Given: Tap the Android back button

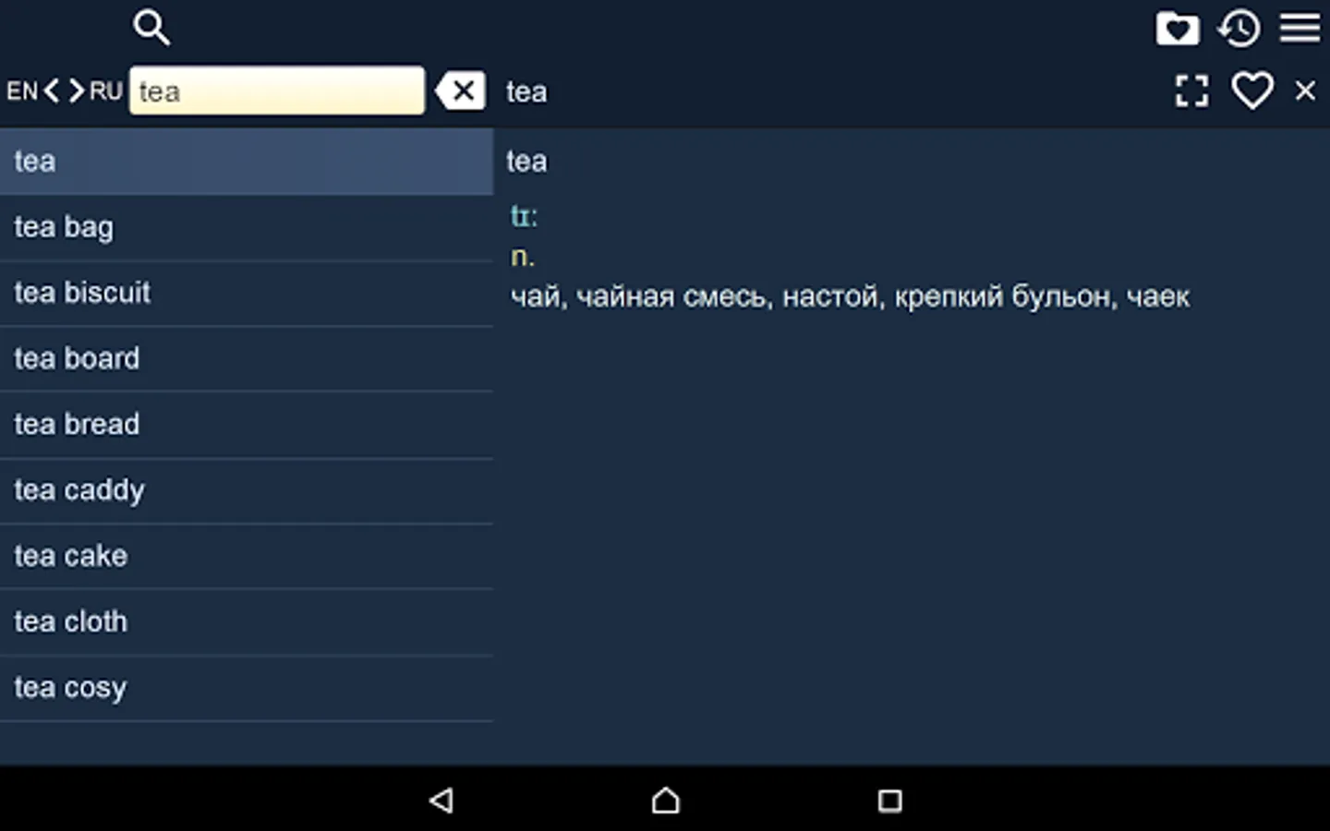Looking at the screenshot, I should pos(441,801).
